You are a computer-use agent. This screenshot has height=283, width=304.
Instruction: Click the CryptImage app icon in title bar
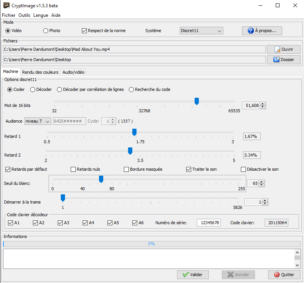coord(6,5)
